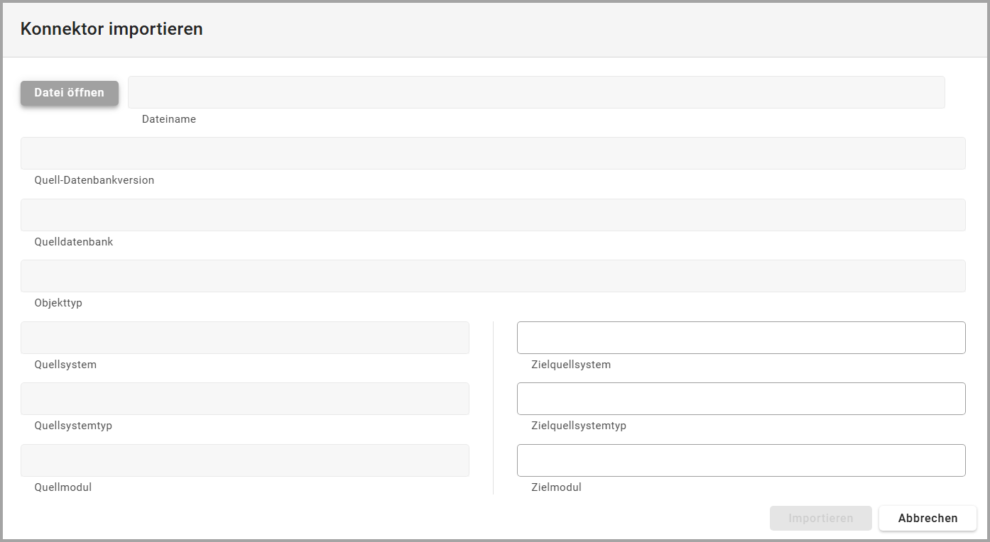Image resolution: width=990 pixels, height=542 pixels.
Task: Open the Zielquellsystemtyp combo box
Action: pyautogui.click(x=741, y=399)
